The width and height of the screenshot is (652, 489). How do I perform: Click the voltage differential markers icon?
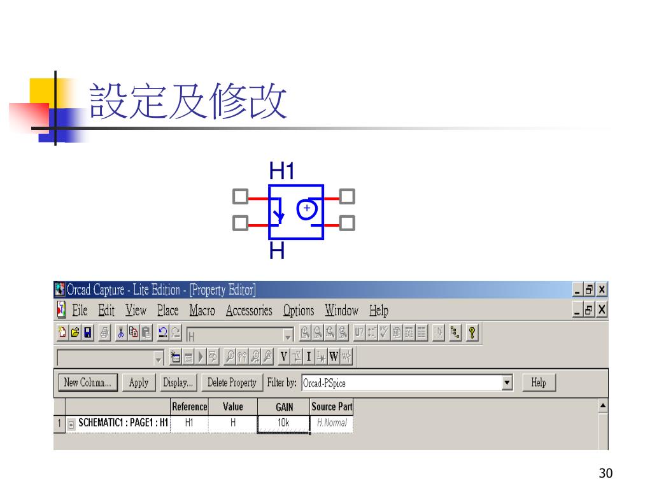[x=242, y=357]
